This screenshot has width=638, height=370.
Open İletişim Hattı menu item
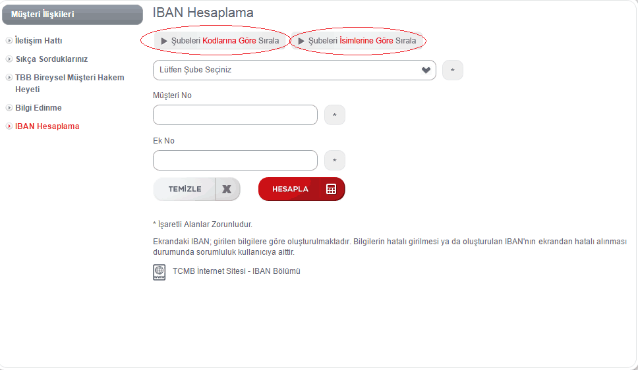tap(38, 41)
